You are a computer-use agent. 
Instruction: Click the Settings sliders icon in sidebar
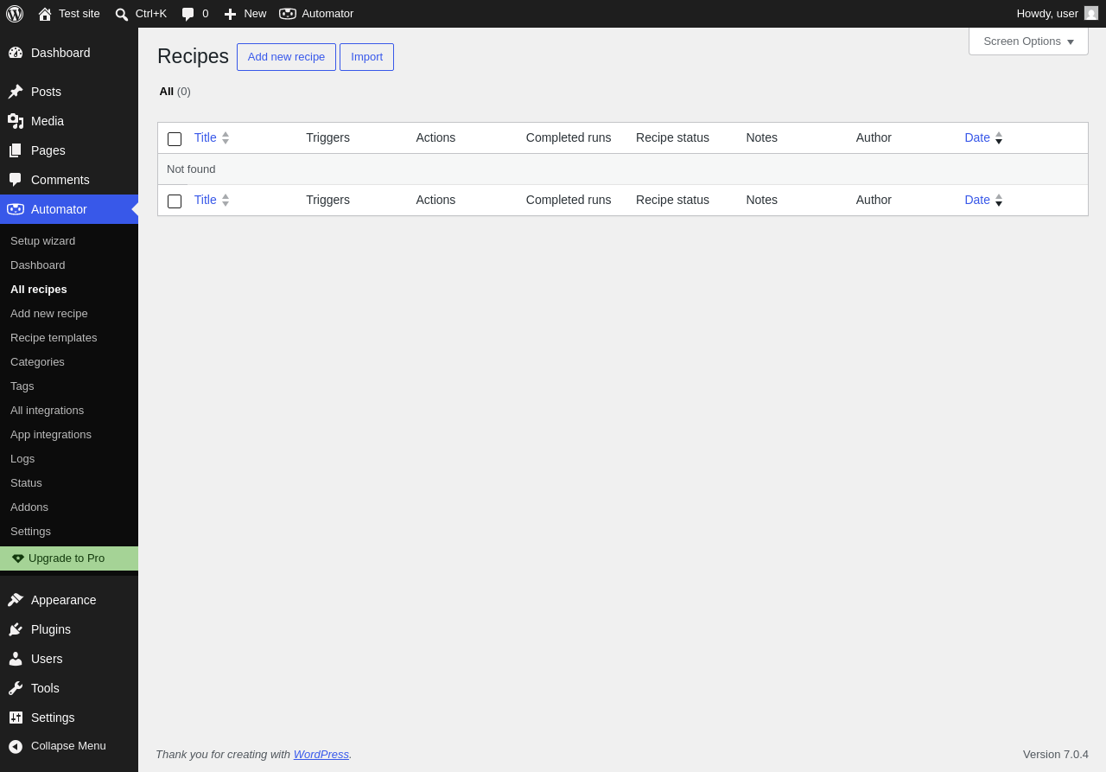[16, 718]
